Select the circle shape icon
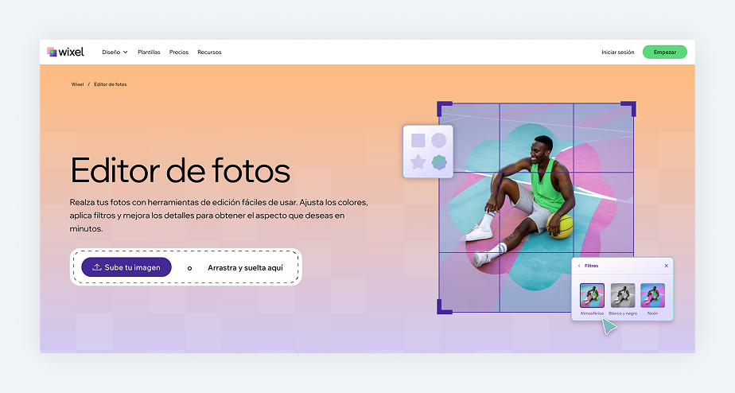This screenshot has height=393, width=735. pos(439,140)
